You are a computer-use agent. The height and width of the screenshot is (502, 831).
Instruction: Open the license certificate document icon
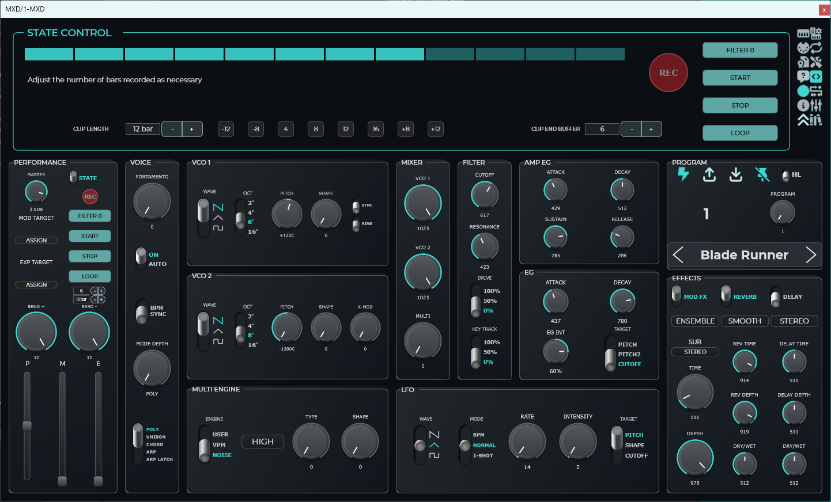pos(803,62)
